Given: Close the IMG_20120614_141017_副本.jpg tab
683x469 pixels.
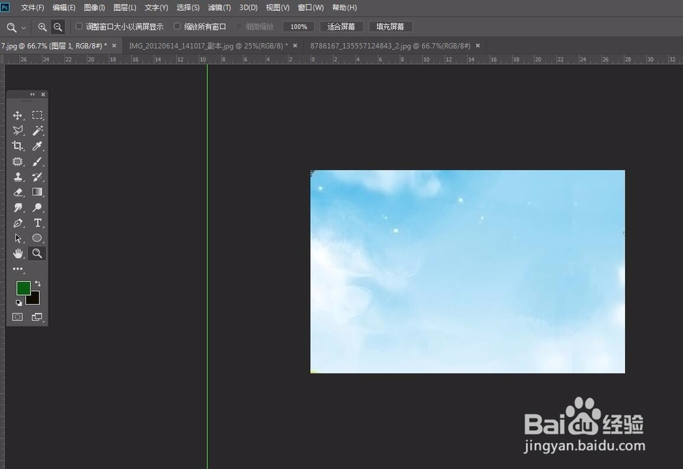Looking at the screenshot, I should point(295,46).
